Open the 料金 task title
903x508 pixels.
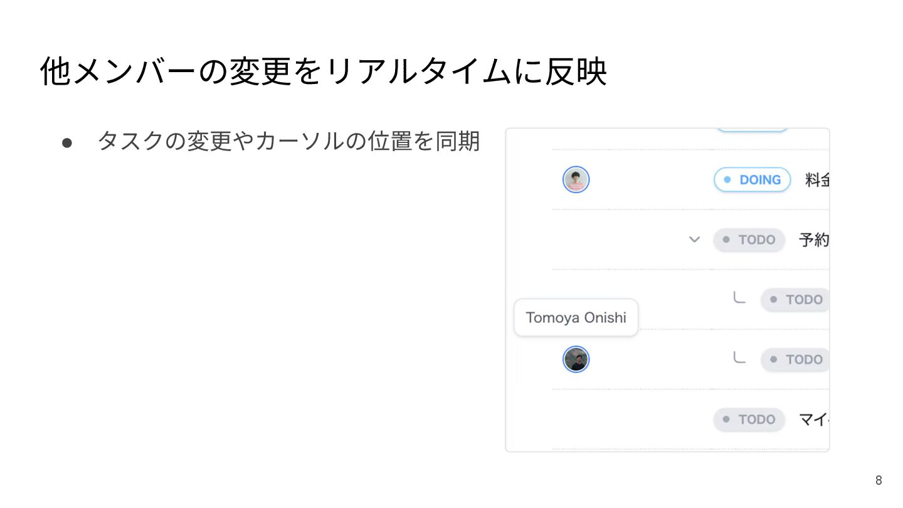818,180
